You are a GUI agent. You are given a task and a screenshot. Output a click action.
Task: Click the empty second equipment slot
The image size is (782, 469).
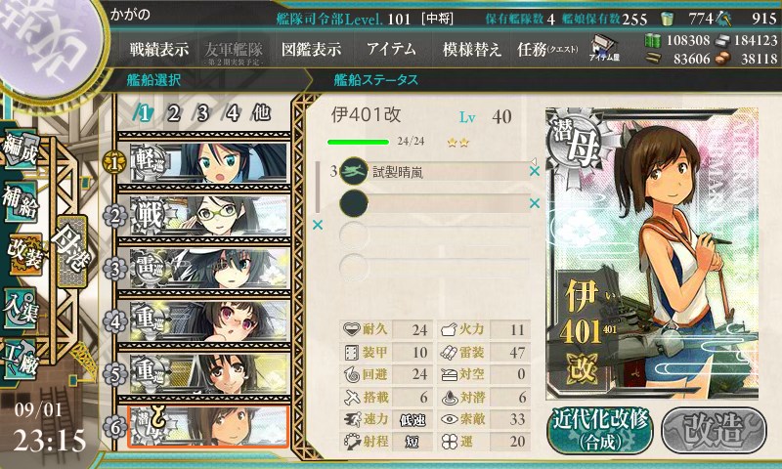(434, 203)
